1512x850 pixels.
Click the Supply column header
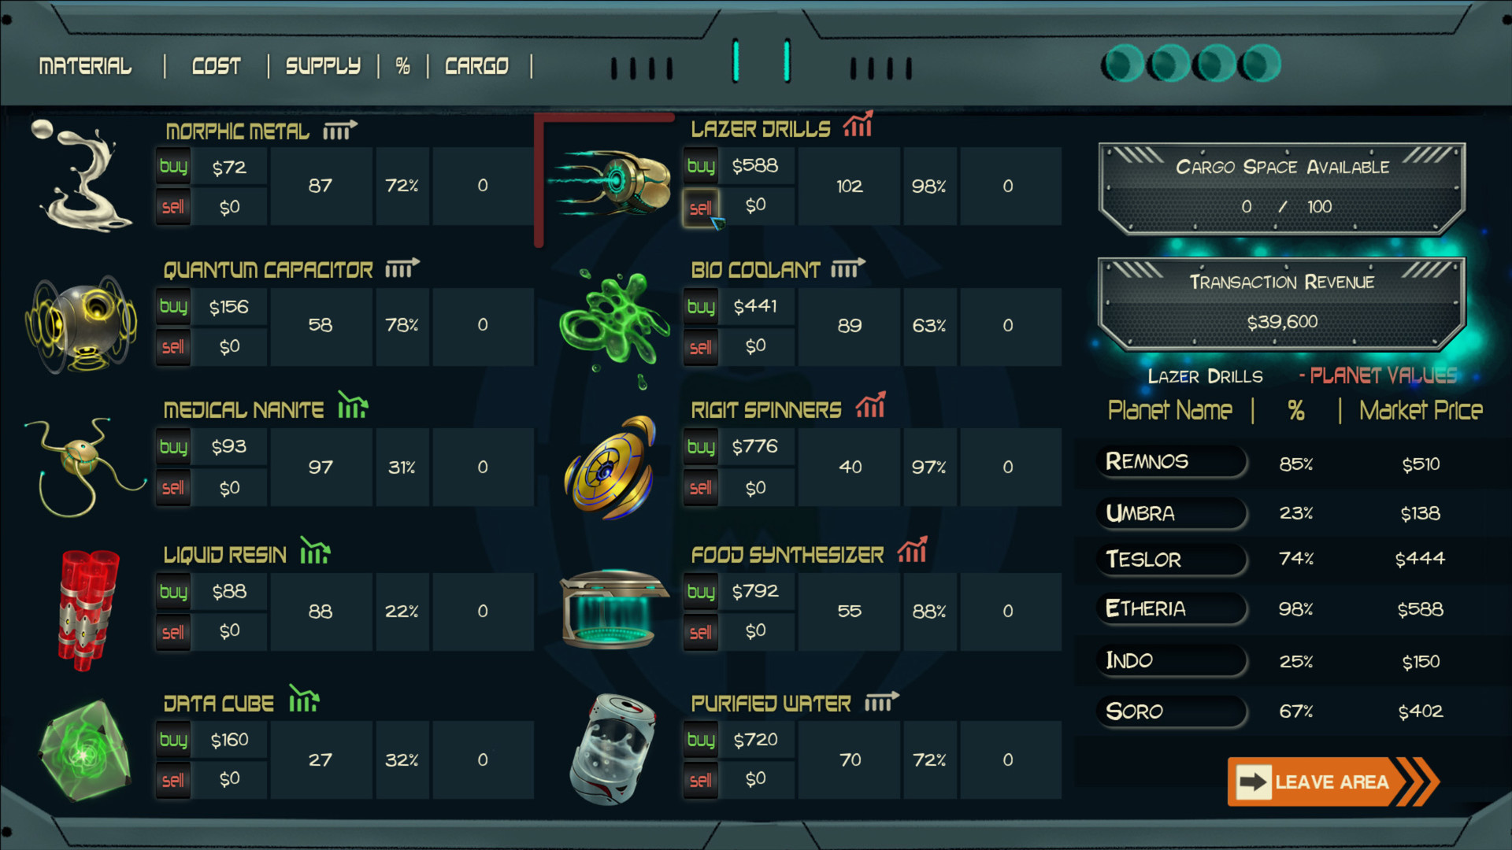tap(323, 66)
